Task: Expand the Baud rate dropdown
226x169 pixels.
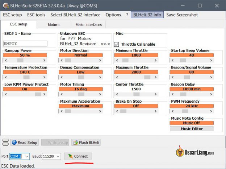Action: [58, 156]
